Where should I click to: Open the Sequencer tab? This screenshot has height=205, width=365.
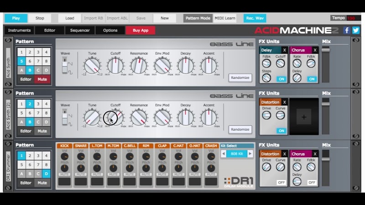pos(80,30)
